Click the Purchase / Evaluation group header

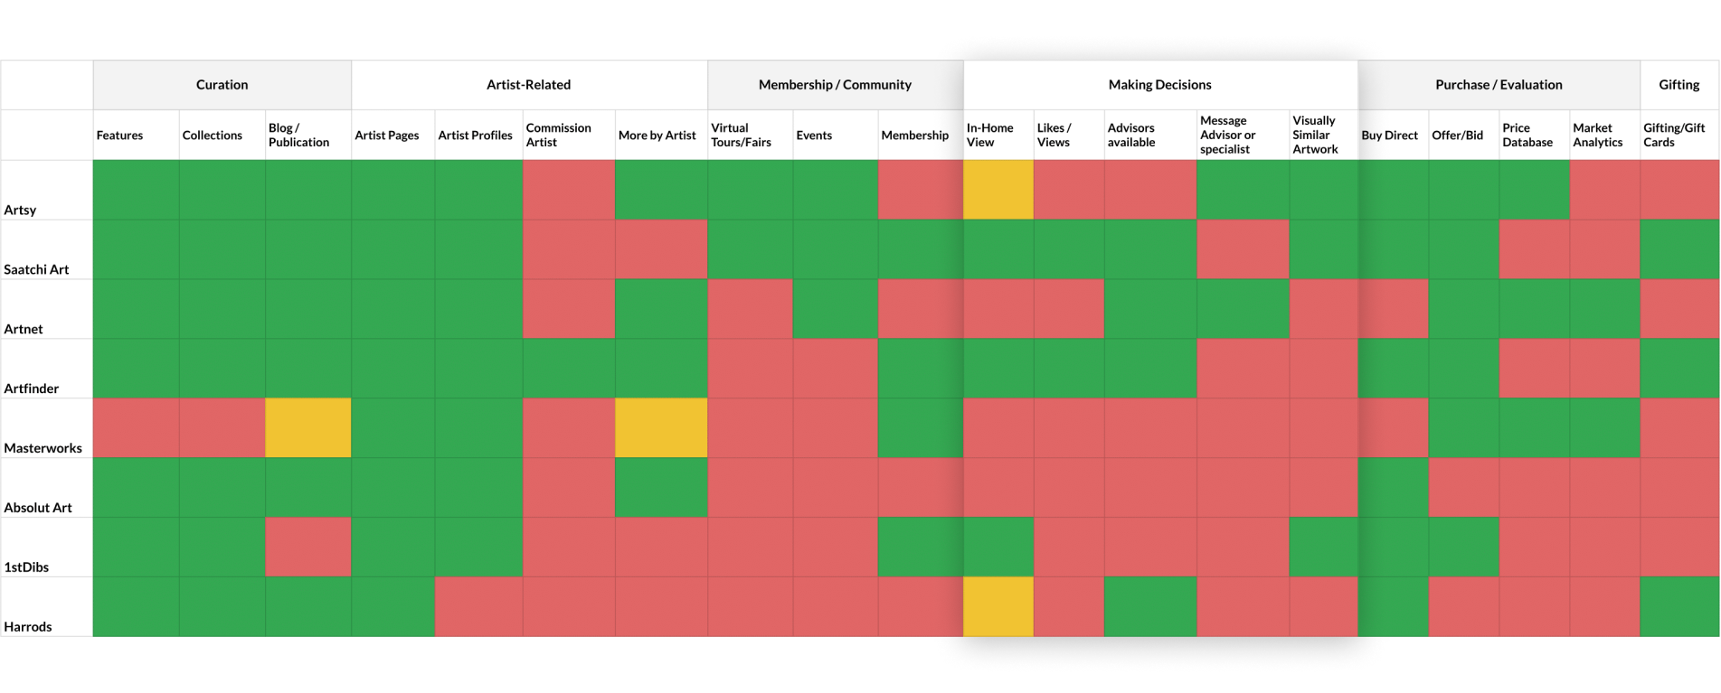[1499, 85]
